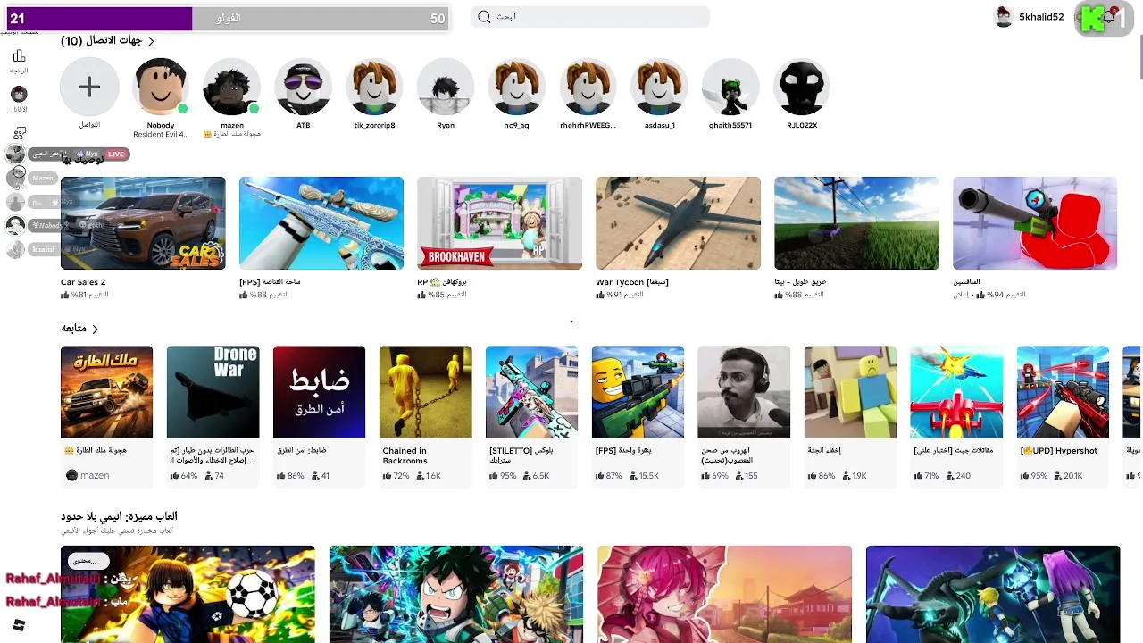1143x643 pixels.
Task: Open the War Tycoon game thumbnail
Action: point(679,223)
